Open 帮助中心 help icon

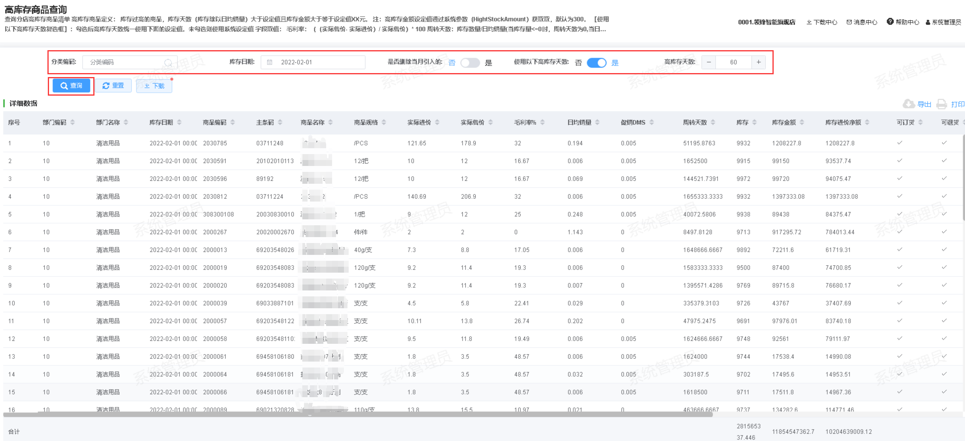pos(890,22)
